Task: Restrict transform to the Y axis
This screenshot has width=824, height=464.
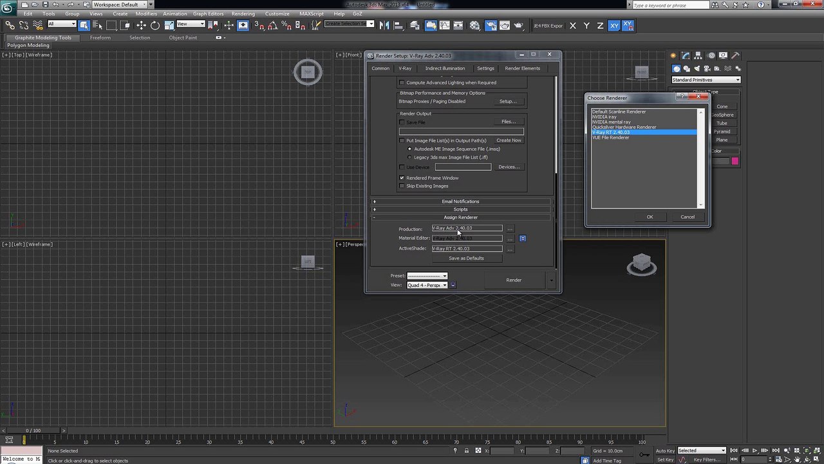Action: click(586, 25)
